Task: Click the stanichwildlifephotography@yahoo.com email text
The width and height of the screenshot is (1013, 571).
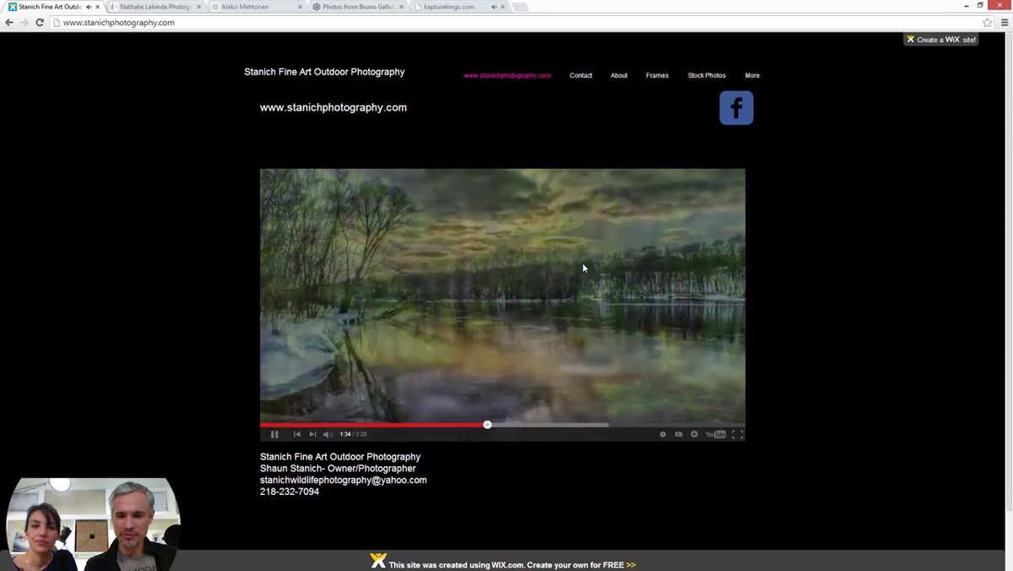Action: (344, 480)
